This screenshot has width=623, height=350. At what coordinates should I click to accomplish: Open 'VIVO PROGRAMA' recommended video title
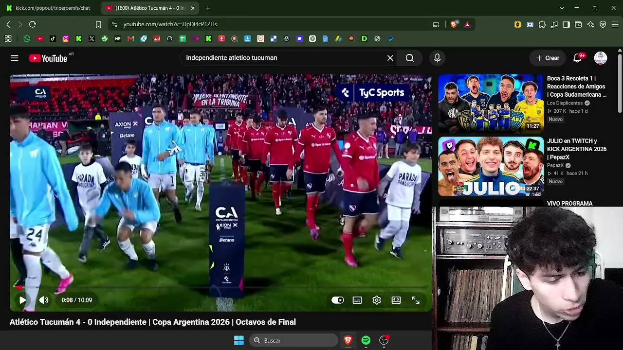tap(569, 204)
